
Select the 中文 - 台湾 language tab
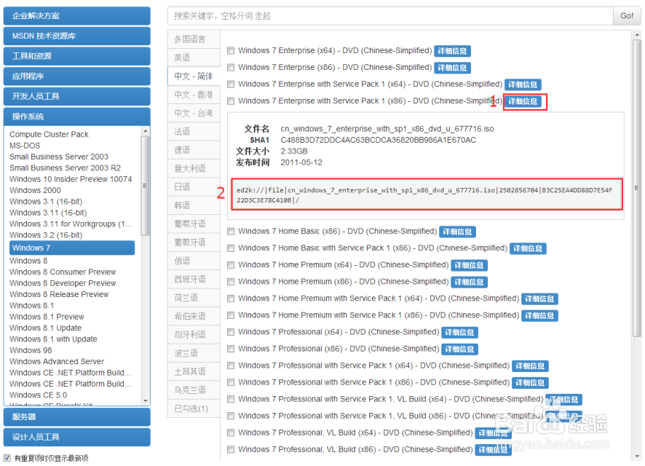194,113
